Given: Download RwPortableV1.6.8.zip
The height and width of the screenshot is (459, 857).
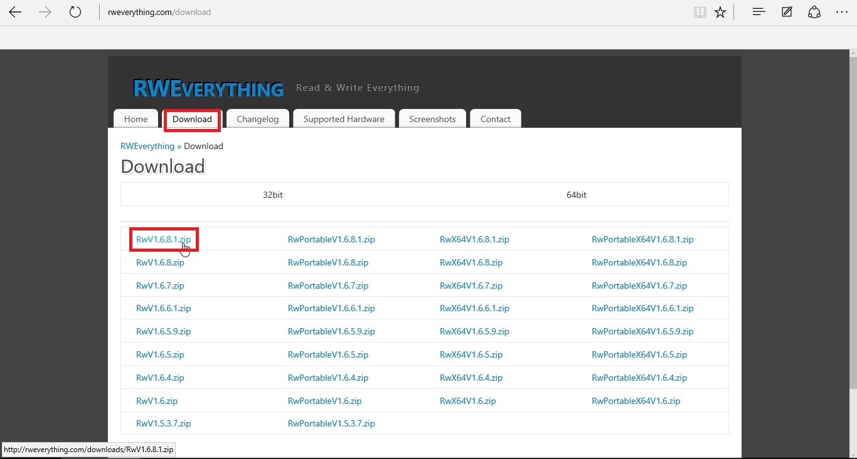Looking at the screenshot, I should click(328, 262).
